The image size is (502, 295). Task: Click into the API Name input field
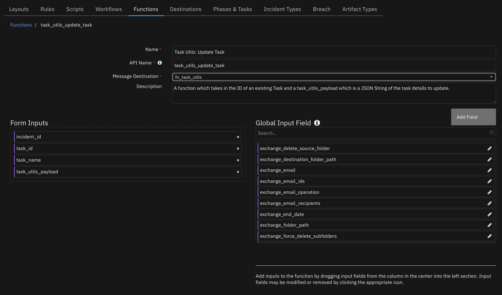[334, 65]
